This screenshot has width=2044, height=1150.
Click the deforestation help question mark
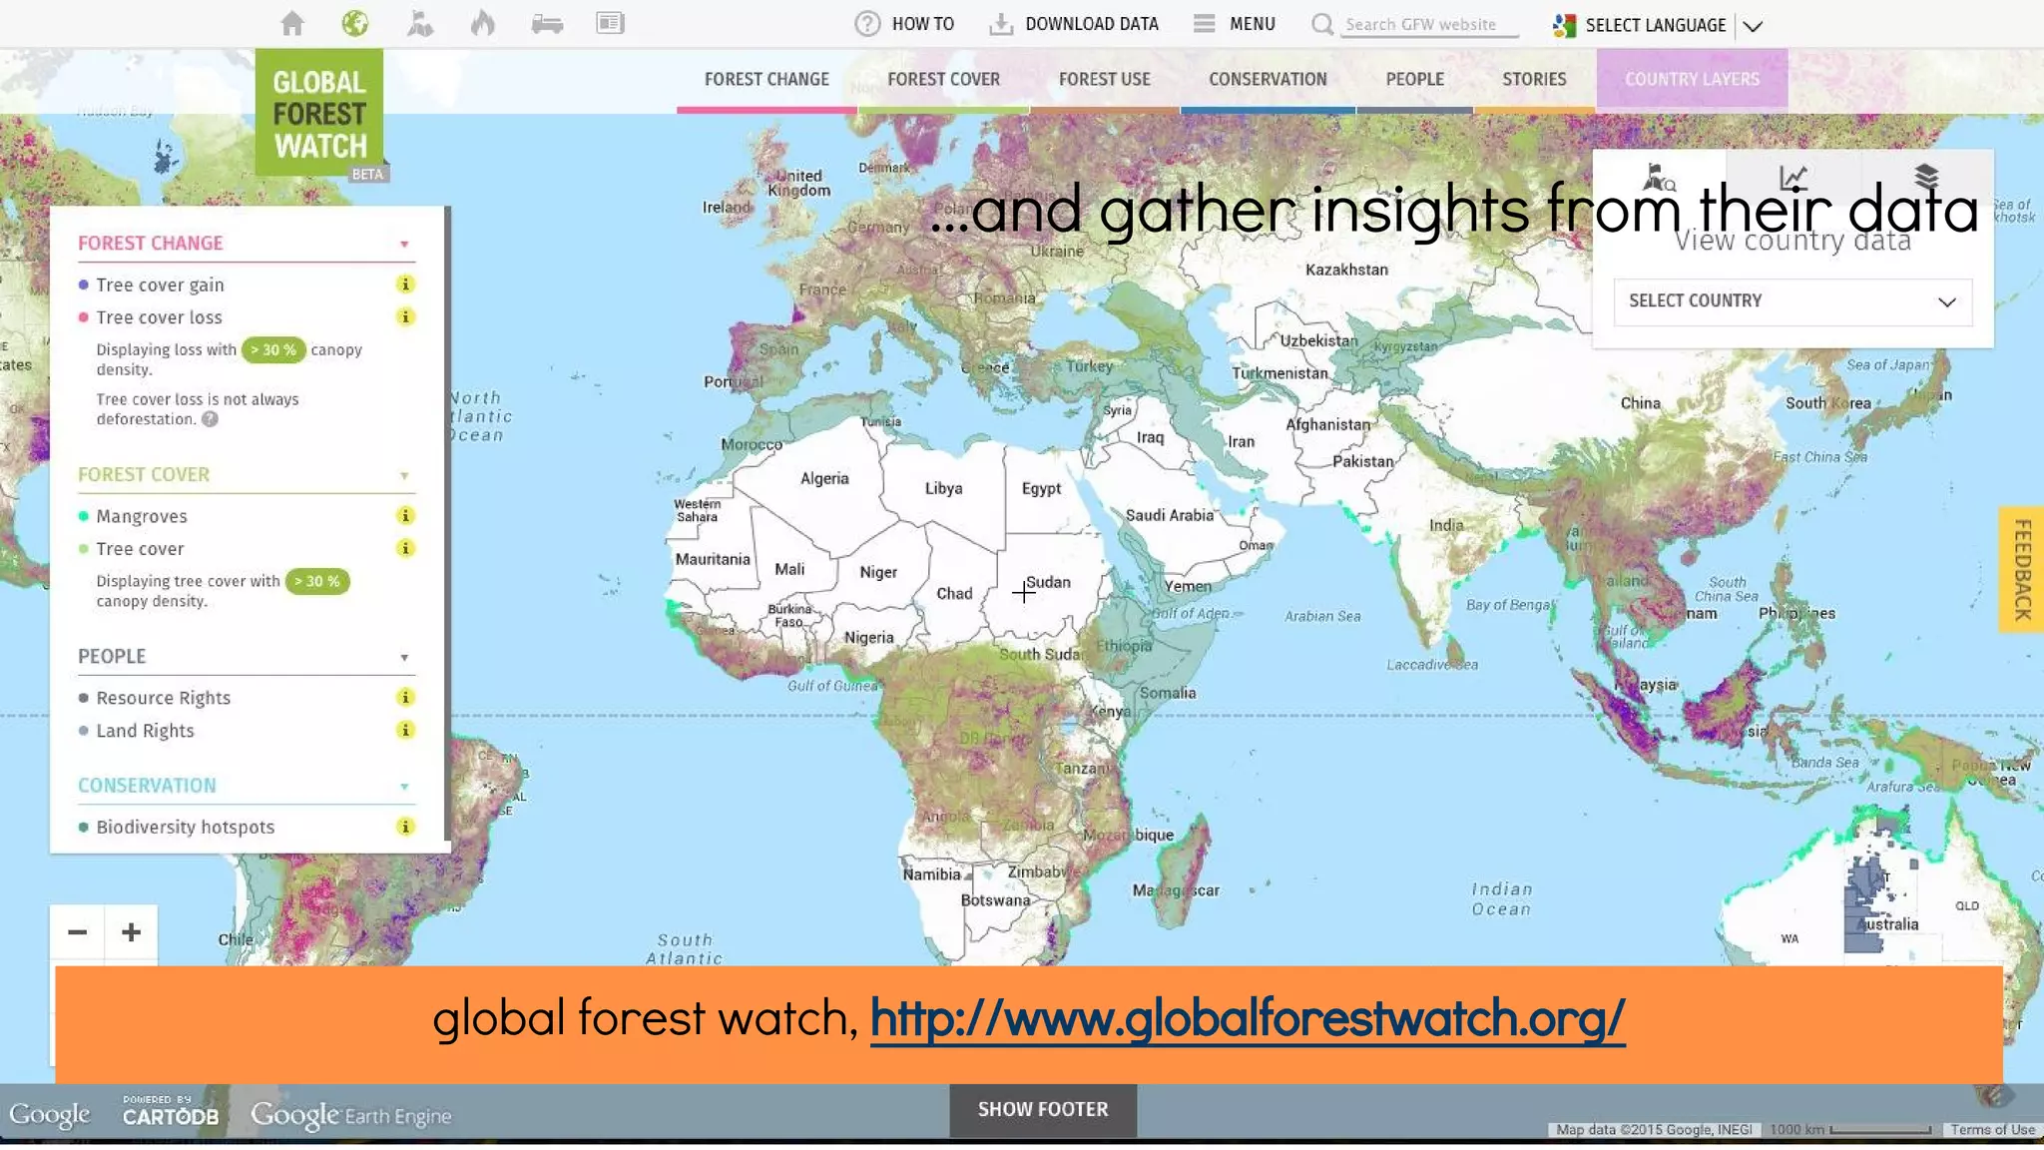click(210, 419)
